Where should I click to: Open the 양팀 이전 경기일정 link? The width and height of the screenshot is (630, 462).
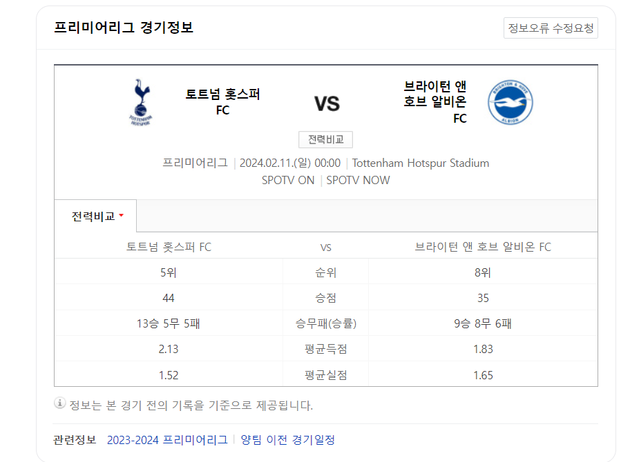click(x=287, y=440)
